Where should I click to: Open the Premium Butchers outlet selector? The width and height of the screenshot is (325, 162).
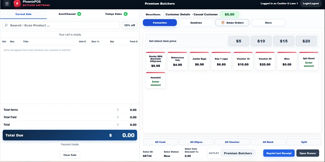[x=238, y=153]
